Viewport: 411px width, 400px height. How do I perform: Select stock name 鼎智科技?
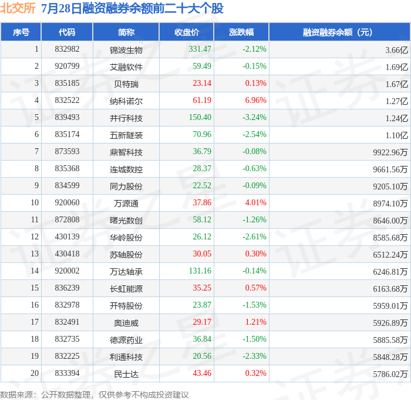point(126,152)
